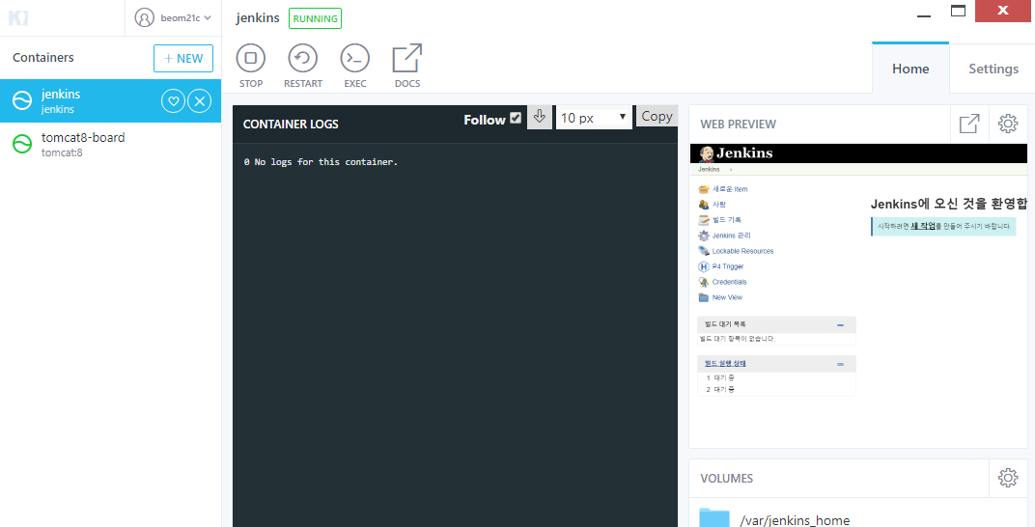1035x527 pixels.
Task: Click the RUNNING status badge
Action: click(x=315, y=18)
